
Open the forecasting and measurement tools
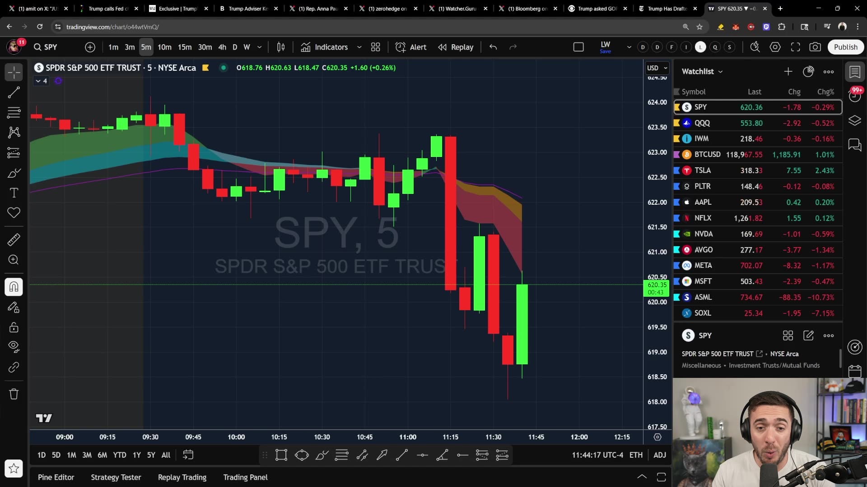pos(14,153)
